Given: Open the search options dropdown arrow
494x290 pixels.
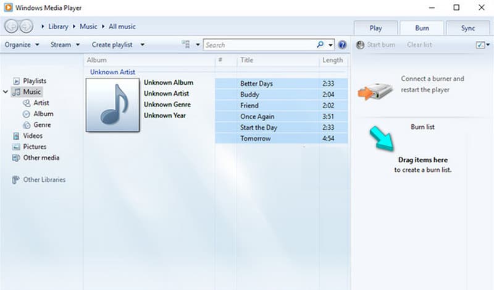Looking at the screenshot, I should (x=330, y=45).
